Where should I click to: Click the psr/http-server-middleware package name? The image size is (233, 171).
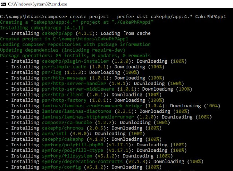point(78,89)
